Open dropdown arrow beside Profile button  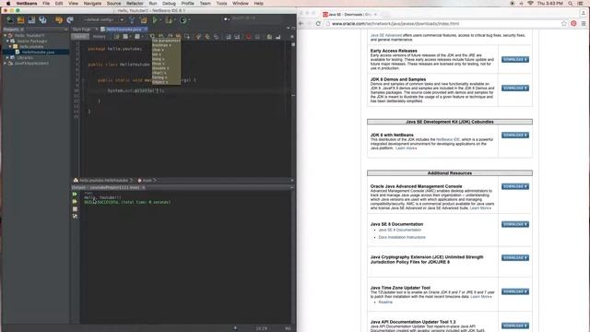(189, 19)
